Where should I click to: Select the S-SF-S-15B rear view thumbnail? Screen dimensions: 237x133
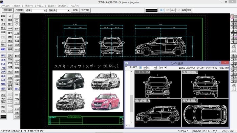(205, 84)
